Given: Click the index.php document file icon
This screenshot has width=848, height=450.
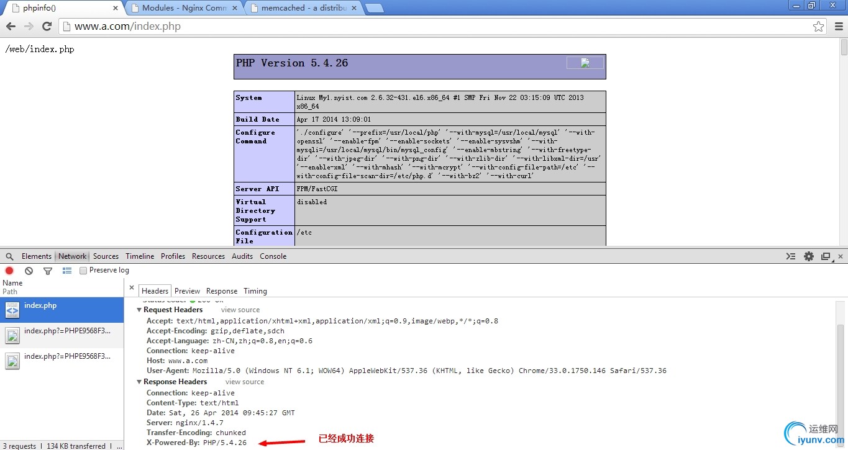Looking at the screenshot, I should coord(12,310).
